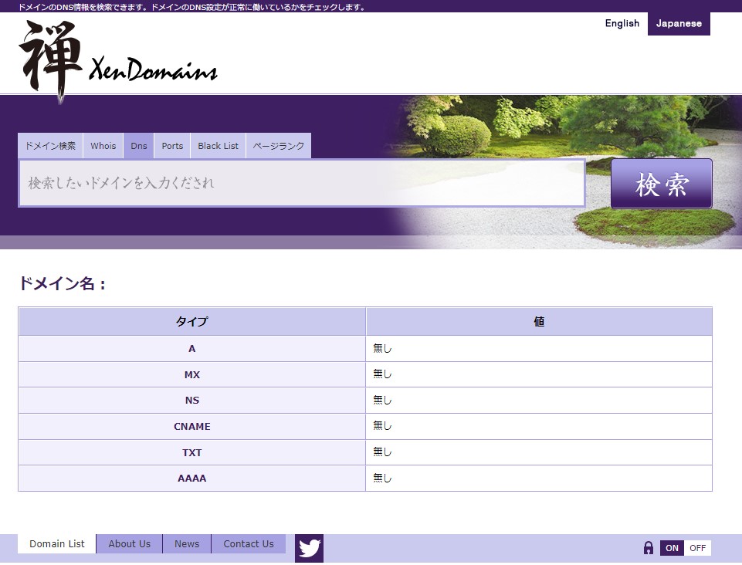Select the MX record type cell

191,375
